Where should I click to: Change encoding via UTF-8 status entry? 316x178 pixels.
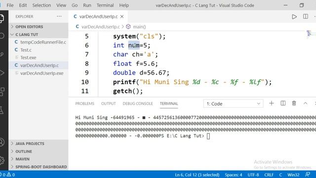coord(253,175)
